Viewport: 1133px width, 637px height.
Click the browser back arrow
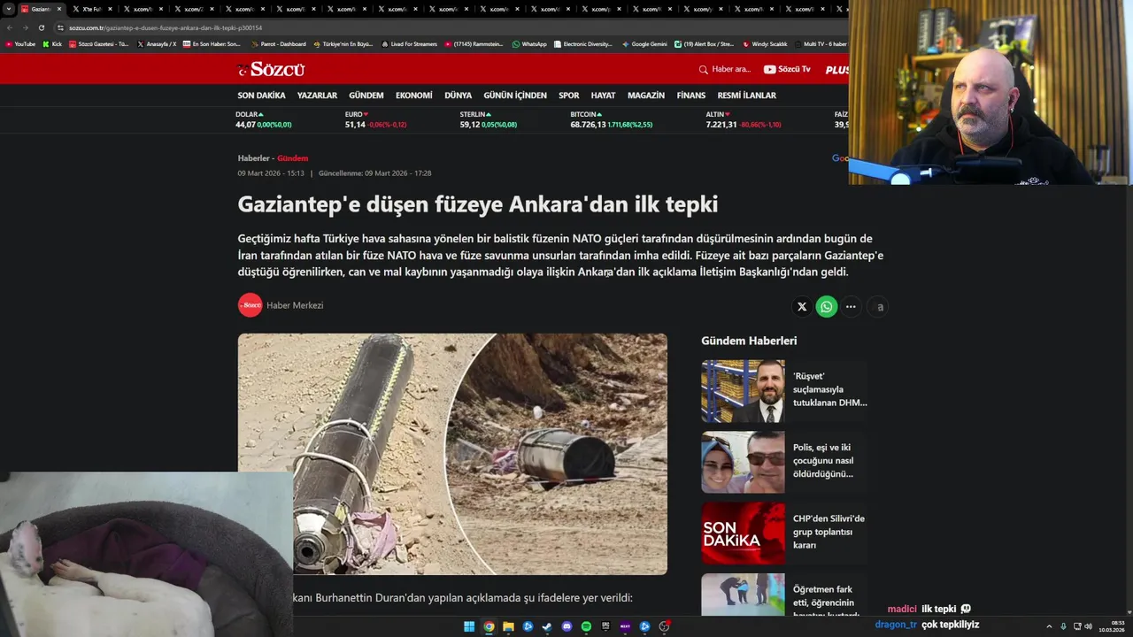click(10, 27)
